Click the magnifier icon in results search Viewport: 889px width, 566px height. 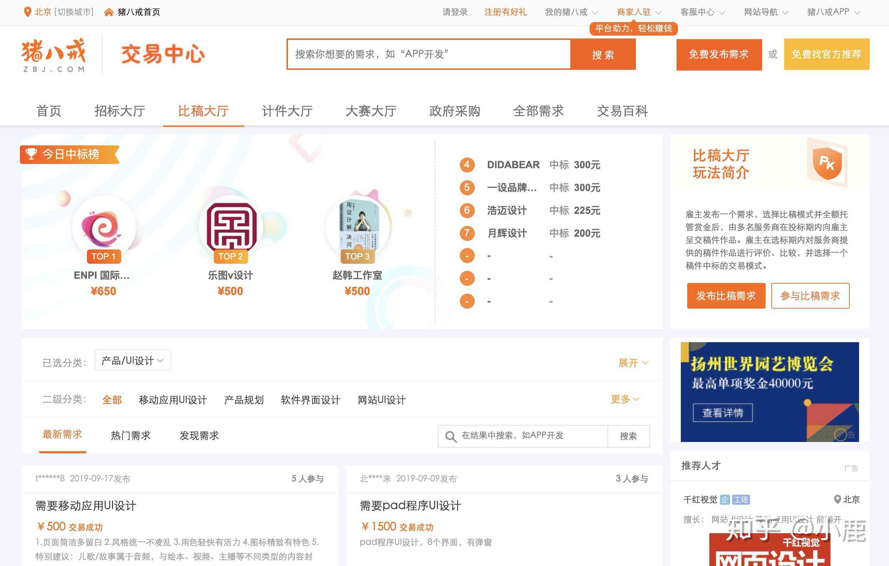pos(451,436)
